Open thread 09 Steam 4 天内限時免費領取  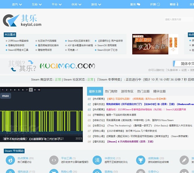point(130,142)
